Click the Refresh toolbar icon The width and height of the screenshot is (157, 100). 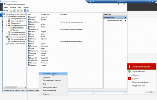[18, 10]
